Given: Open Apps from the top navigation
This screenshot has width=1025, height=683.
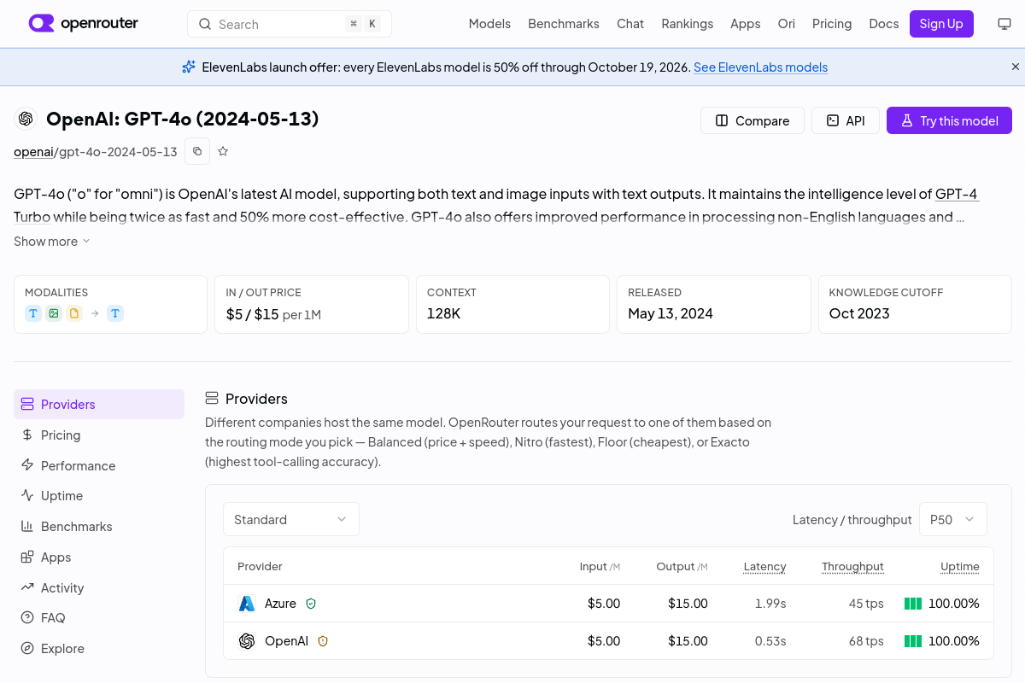Looking at the screenshot, I should pos(745,24).
